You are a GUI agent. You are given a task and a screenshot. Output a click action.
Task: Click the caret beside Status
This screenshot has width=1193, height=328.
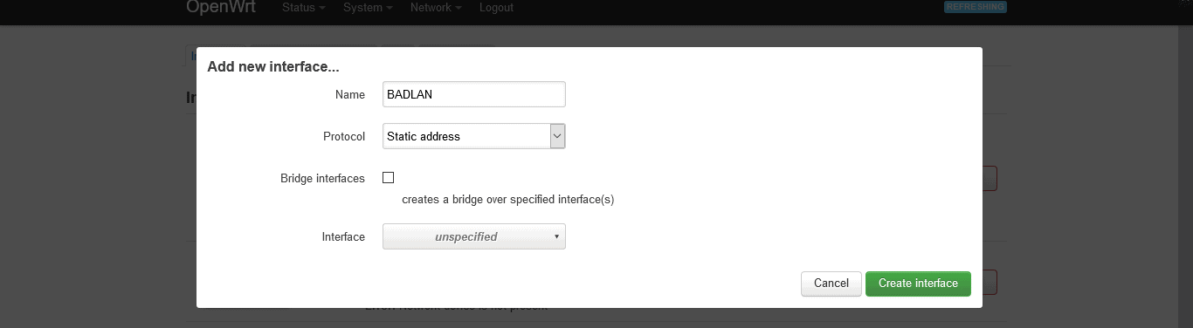(321, 9)
